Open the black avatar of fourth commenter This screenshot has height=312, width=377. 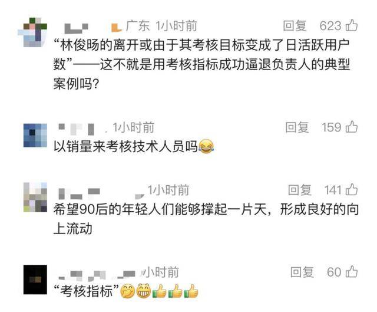tap(35, 280)
